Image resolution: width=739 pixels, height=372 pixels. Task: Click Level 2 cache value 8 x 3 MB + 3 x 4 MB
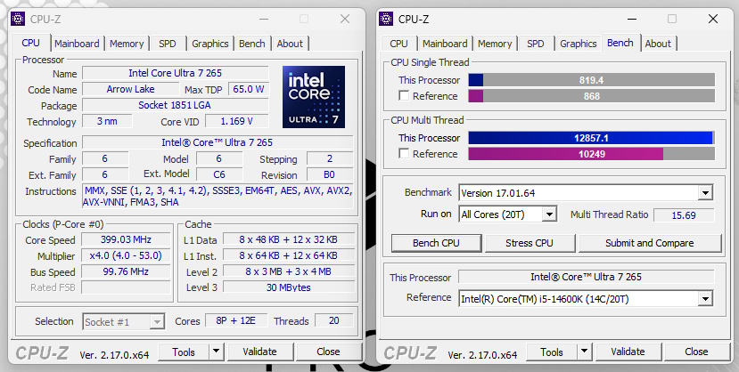coord(289,271)
